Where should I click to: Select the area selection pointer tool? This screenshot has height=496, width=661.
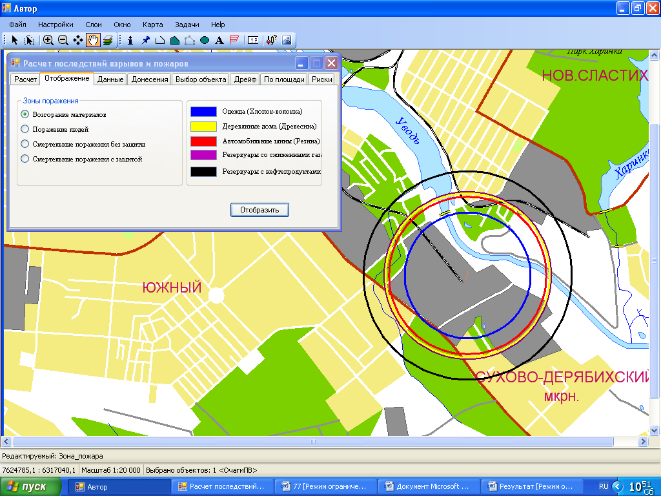pos(30,40)
